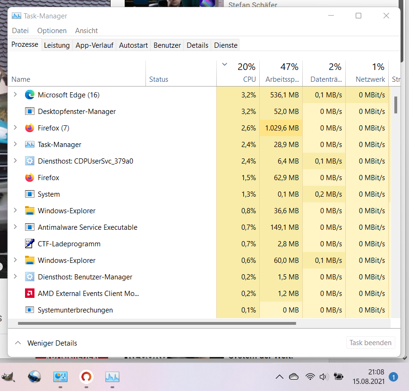
Task: Click the Firefox (7) process icon
Action: pyautogui.click(x=29, y=128)
